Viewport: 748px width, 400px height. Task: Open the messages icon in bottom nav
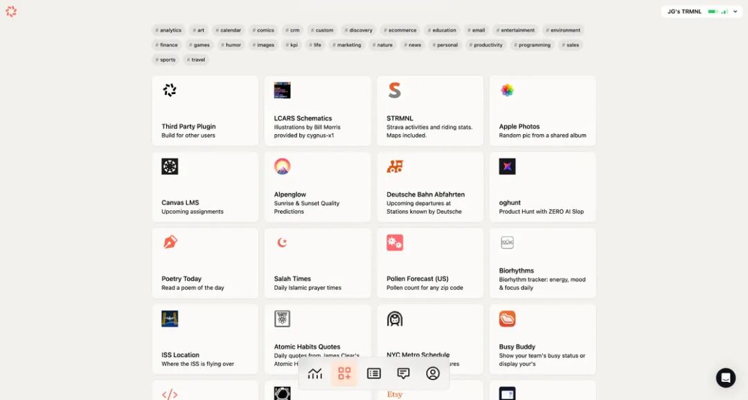pos(404,373)
